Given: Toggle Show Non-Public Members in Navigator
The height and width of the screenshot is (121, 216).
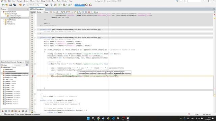Looking at the screenshot, I should (12, 111).
